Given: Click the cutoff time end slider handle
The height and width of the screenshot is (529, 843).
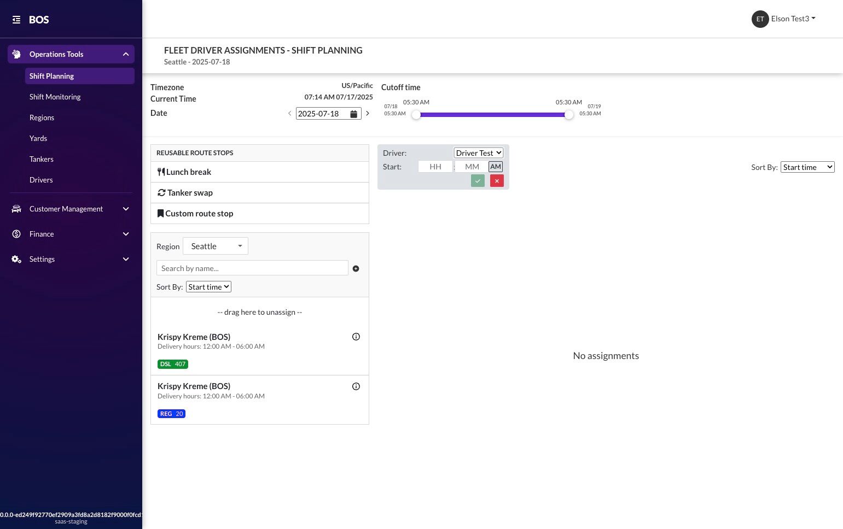Looking at the screenshot, I should [x=569, y=115].
